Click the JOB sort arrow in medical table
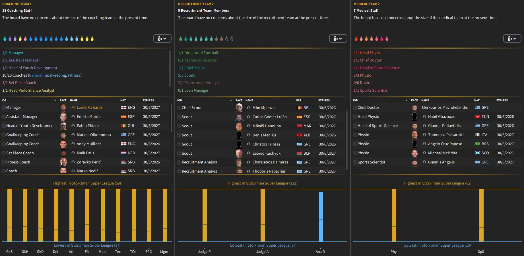The height and width of the screenshot is (256, 524). [407, 101]
